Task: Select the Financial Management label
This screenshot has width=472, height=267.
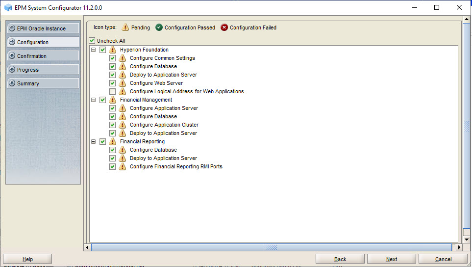Action: 146,100
